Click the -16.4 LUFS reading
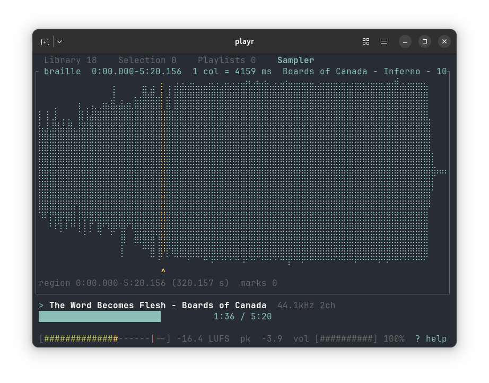 [203, 339]
